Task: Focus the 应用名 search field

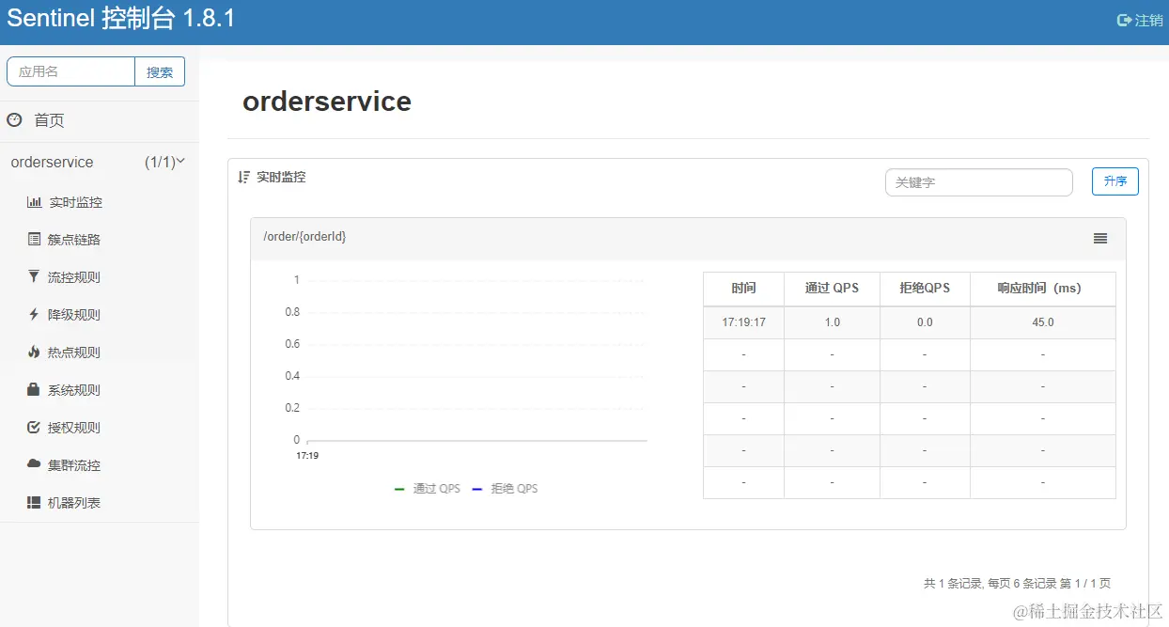Action: click(71, 71)
